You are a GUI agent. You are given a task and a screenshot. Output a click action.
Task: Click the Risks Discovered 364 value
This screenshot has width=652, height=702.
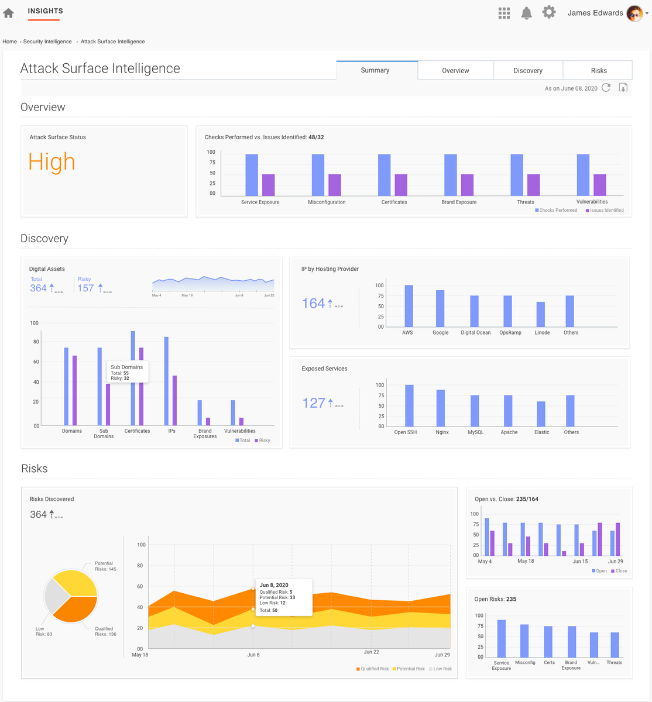pyautogui.click(x=38, y=514)
